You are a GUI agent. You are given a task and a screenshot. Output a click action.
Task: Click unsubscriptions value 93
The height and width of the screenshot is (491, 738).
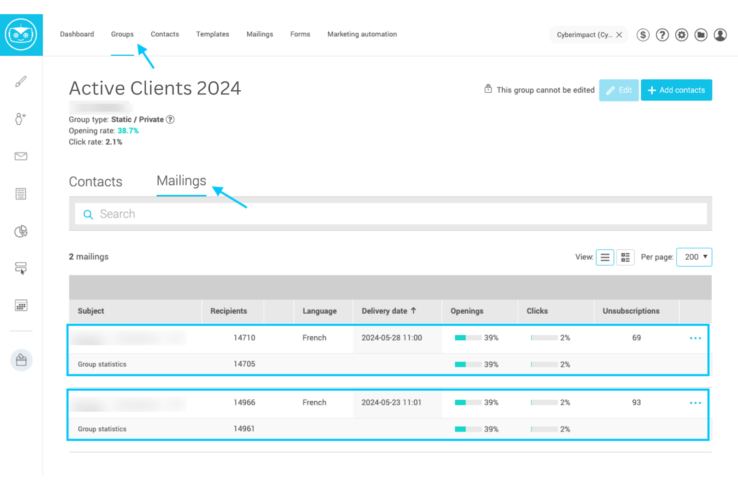[x=637, y=403]
